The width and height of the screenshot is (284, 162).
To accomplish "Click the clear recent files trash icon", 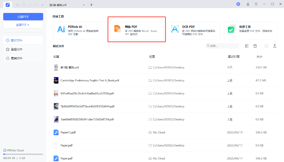I will (x=255, y=46).
